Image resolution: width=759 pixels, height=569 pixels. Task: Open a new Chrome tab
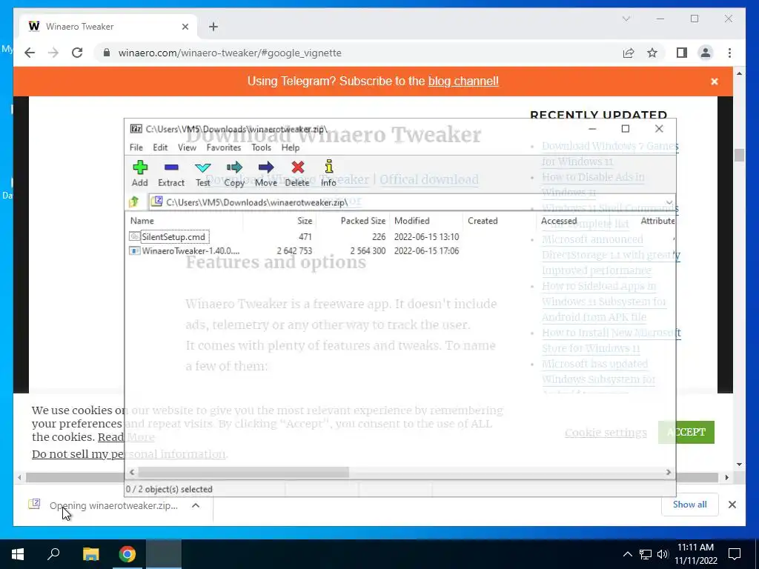(x=213, y=27)
